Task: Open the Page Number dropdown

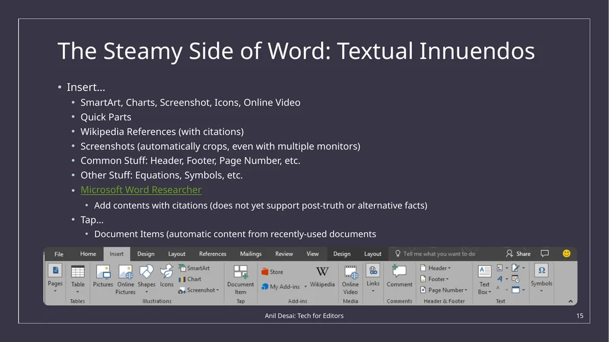Action: click(444, 290)
